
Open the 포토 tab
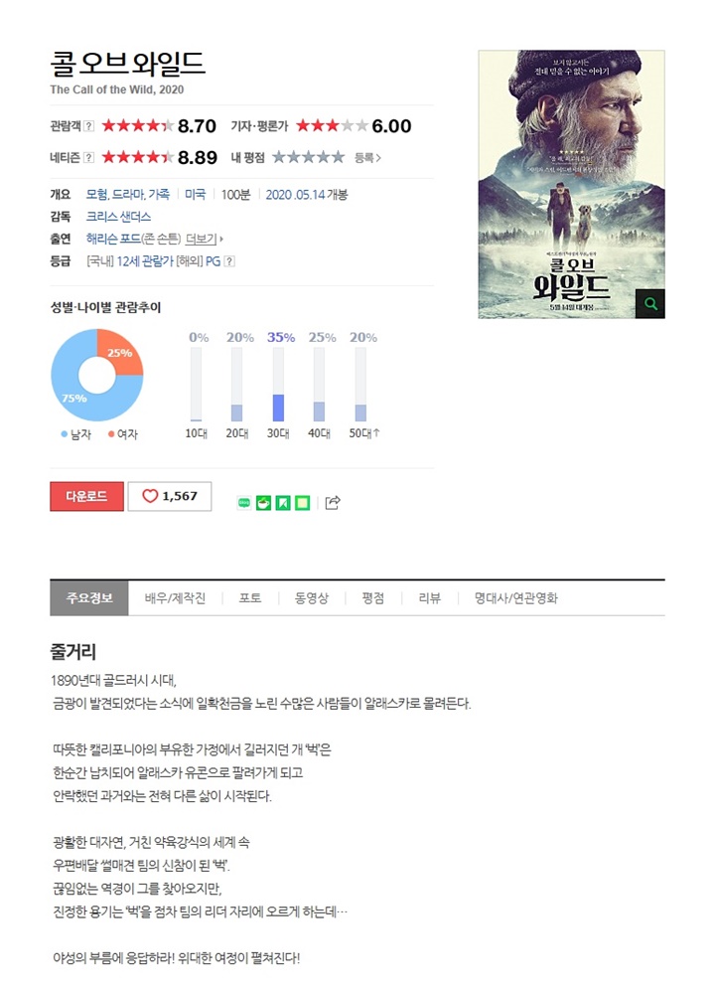(249, 597)
